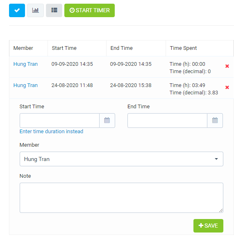Image resolution: width=234 pixels, height=237 pixels.
Task: Click the Time Spent column header
Action: (183, 48)
